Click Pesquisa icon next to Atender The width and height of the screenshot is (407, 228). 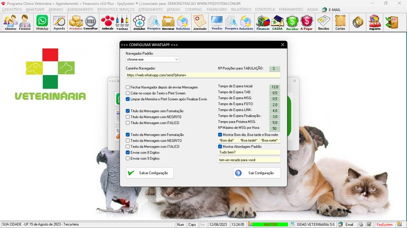(x=154, y=22)
